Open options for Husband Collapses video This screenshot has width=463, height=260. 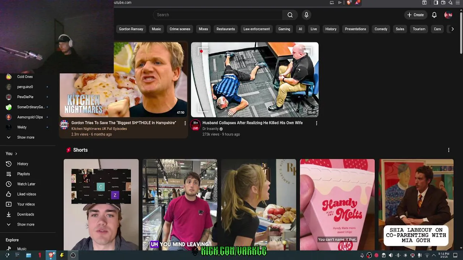point(317,123)
